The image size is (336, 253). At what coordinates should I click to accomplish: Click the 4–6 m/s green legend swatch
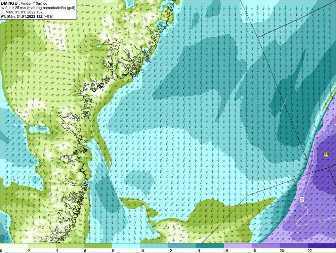70,246
